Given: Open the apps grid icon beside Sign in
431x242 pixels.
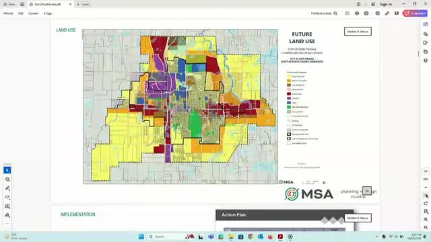Looking at the screenshot, I should point(373,5).
